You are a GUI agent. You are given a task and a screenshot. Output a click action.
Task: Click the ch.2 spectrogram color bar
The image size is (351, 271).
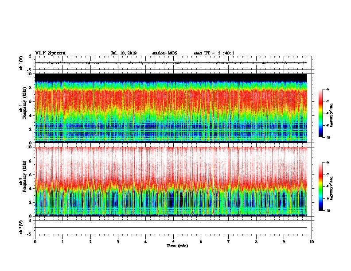click(x=320, y=186)
